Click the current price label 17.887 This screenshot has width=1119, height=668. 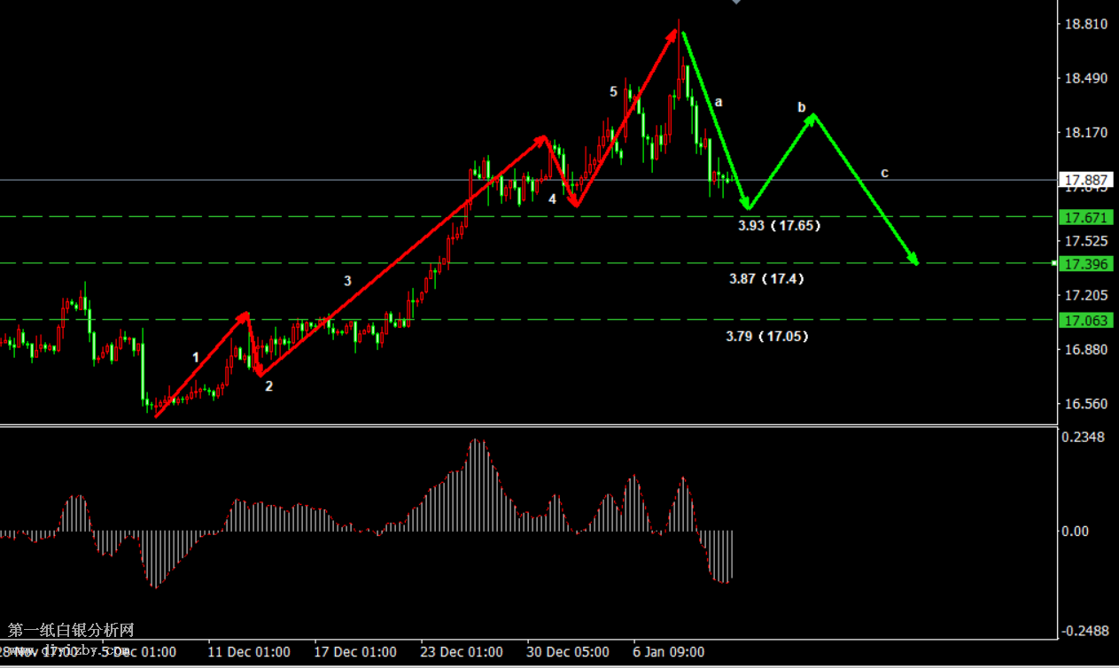click(x=1085, y=180)
